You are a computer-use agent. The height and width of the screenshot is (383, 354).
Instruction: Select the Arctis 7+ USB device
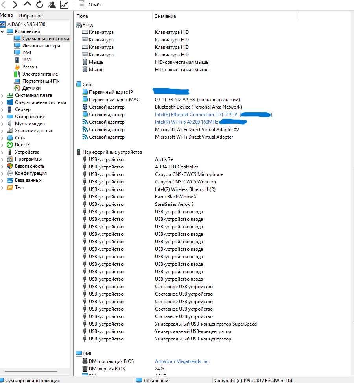coord(164,159)
